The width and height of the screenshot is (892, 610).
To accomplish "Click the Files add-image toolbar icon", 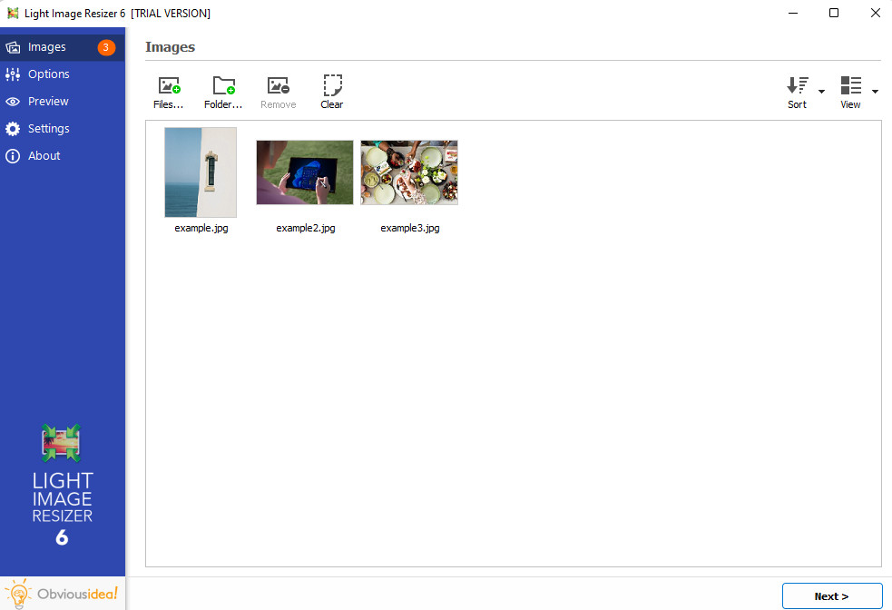I will click(x=169, y=86).
